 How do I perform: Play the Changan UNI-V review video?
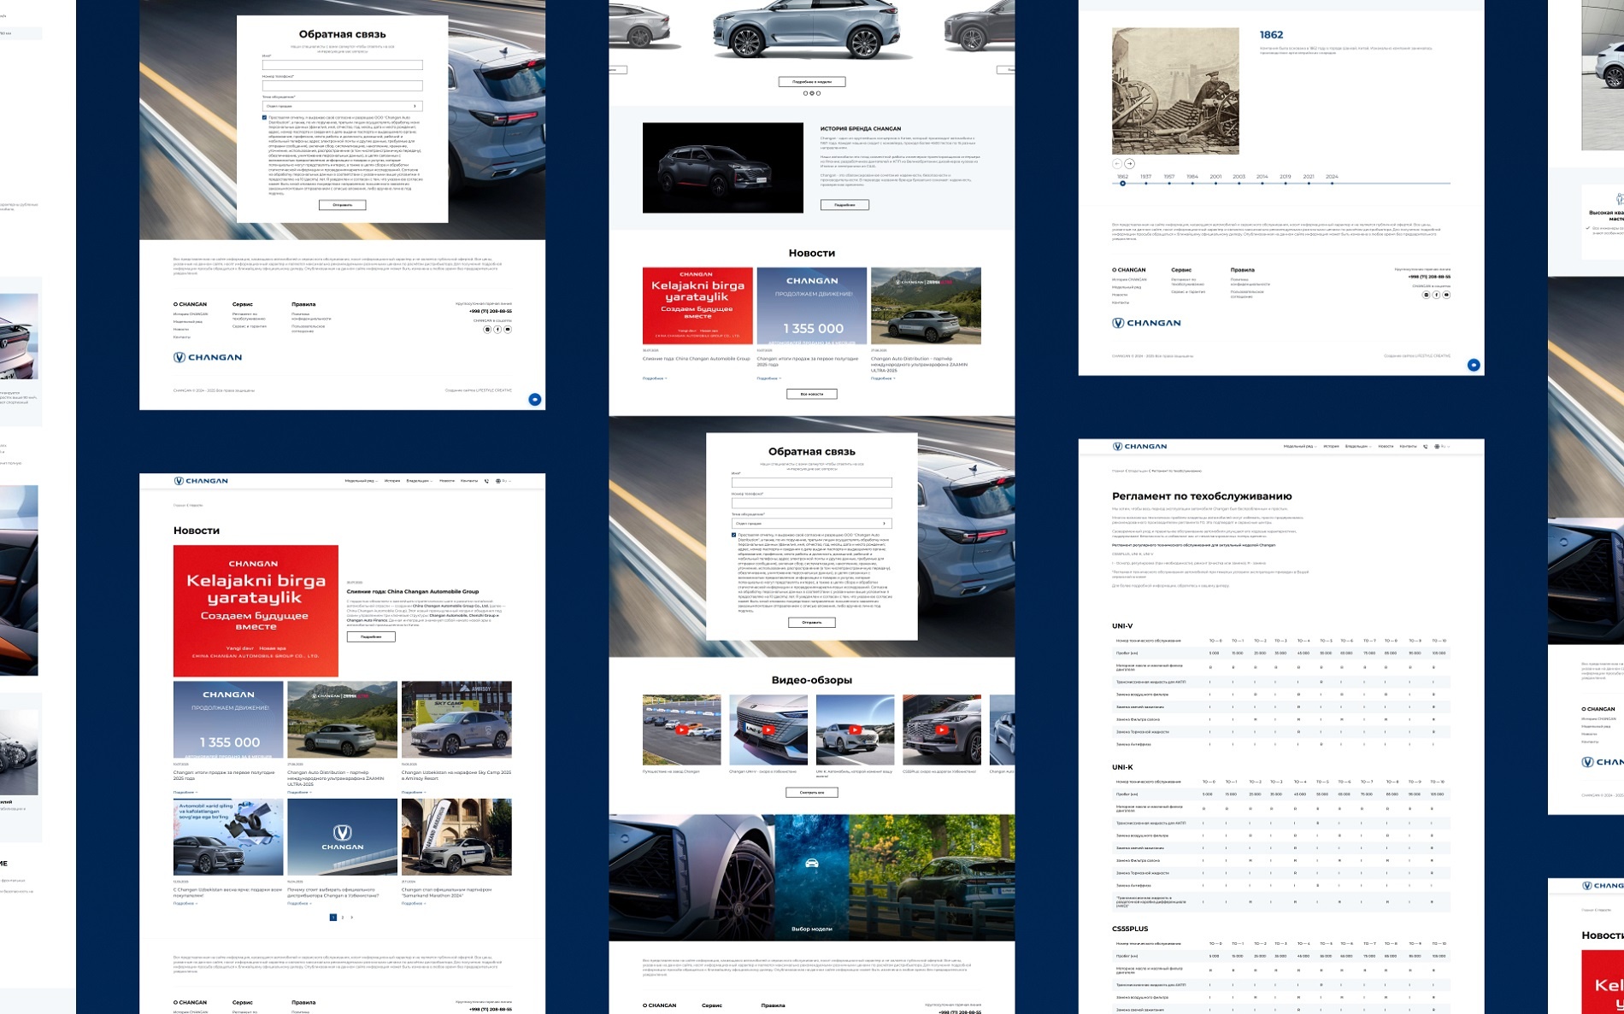pyautogui.click(x=768, y=730)
